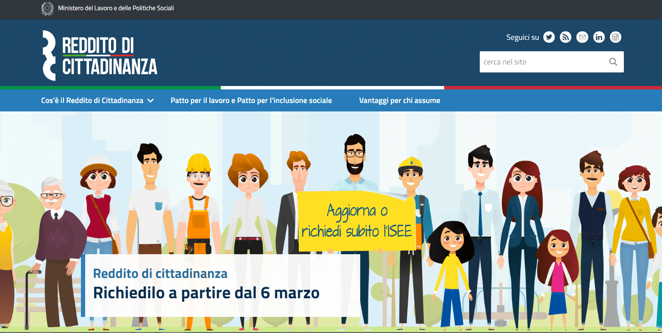Open Richiedilo a partire dal 6 marzo headline
Image resolution: width=662 pixels, height=333 pixels.
(x=206, y=293)
